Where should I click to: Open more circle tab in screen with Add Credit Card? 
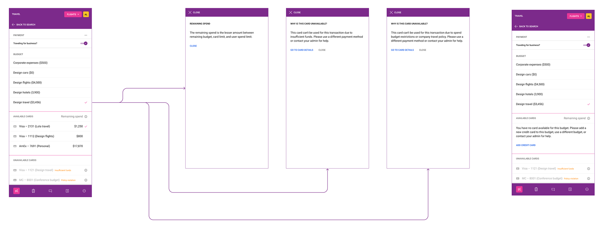[x=587, y=189]
